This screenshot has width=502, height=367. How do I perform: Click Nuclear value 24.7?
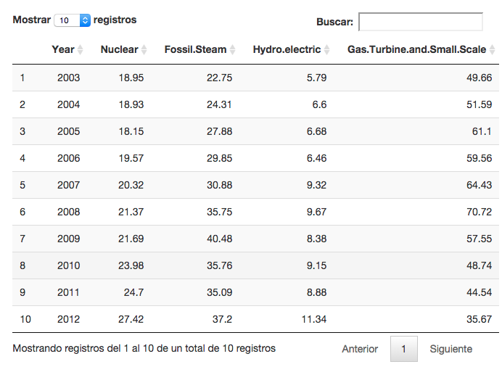coord(133,293)
